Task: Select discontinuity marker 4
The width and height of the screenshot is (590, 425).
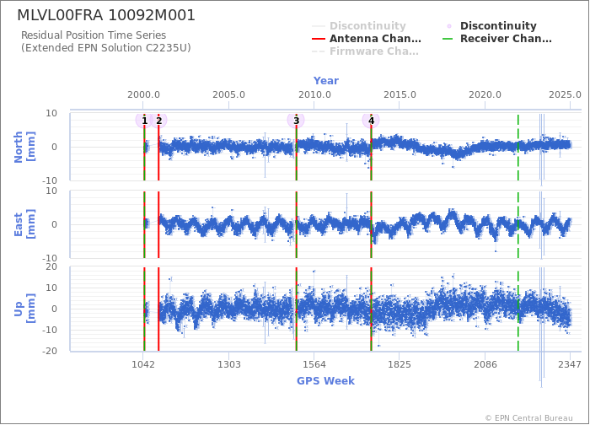Action: pyautogui.click(x=371, y=121)
